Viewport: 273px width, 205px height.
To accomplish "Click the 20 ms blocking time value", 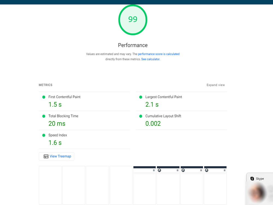I will pos(57,124).
